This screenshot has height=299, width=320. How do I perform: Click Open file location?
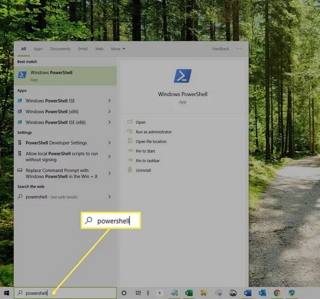[151, 141]
